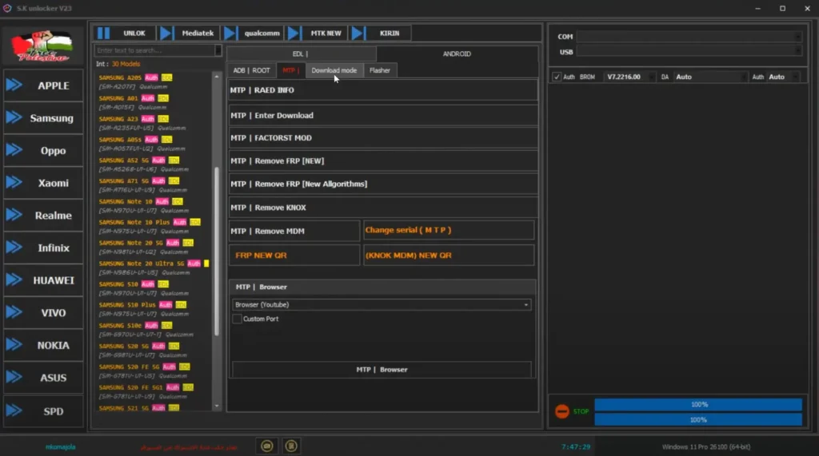Click the play arrow icon before KIRIN
Image resolution: width=819 pixels, height=456 pixels.
coord(358,33)
